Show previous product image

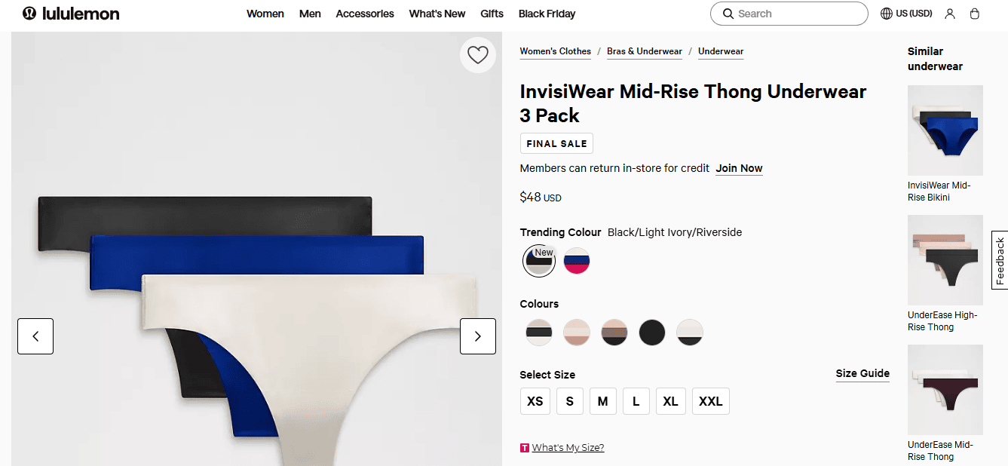[x=35, y=336]
